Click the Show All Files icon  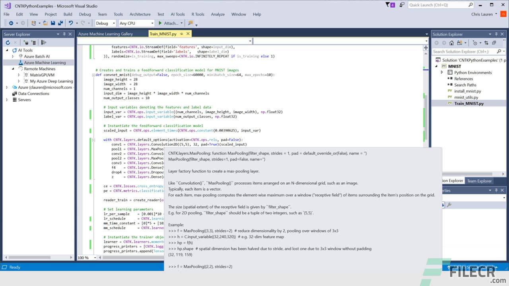pyautogui.click(x=495, y=43)
